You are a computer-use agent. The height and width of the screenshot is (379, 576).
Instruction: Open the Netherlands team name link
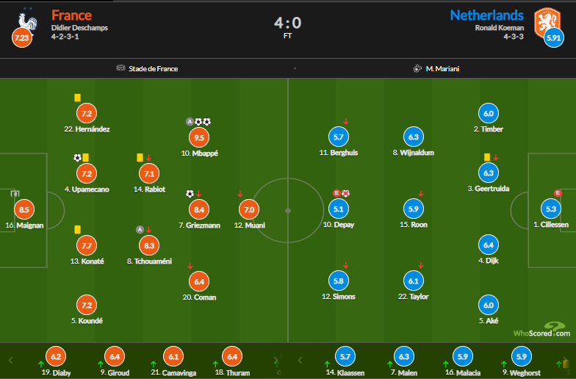pyautogui.click(x=486, y=15)
